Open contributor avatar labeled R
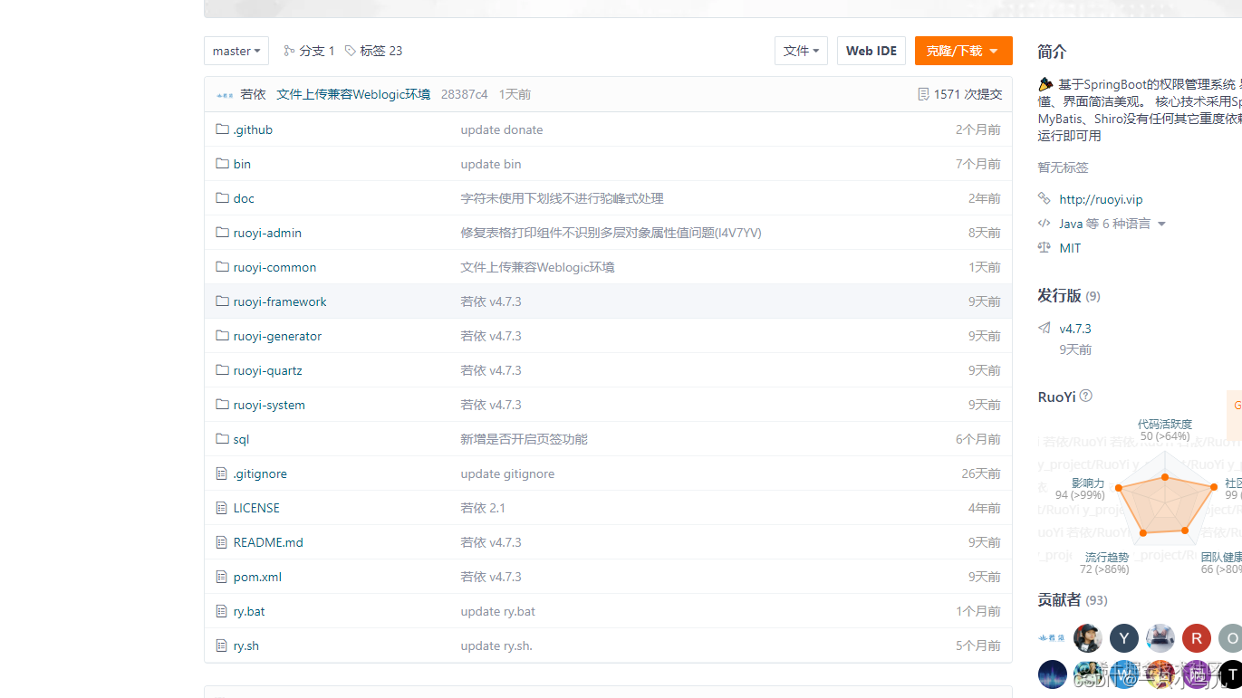 pos(1196,638)
